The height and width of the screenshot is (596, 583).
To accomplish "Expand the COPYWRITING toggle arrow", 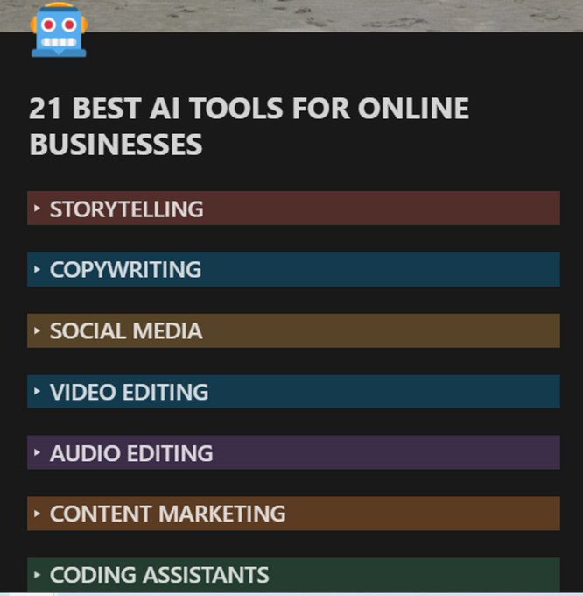I will [x=37, y=269].
